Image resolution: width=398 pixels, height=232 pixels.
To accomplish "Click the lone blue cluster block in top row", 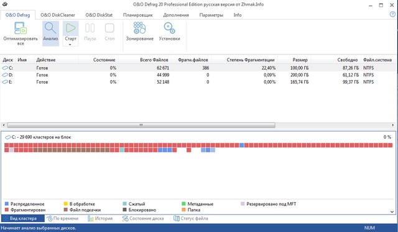I will 241,145.
